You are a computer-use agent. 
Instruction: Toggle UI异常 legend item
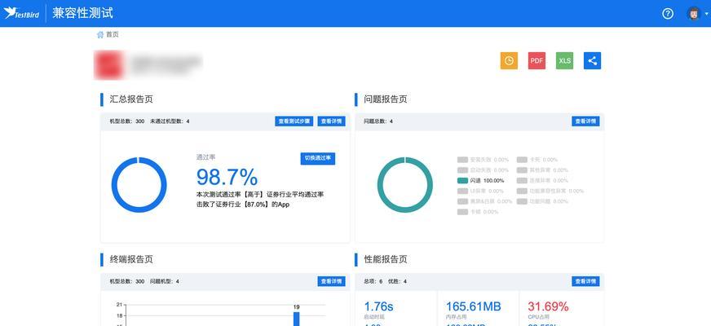(x=480, y=191)
